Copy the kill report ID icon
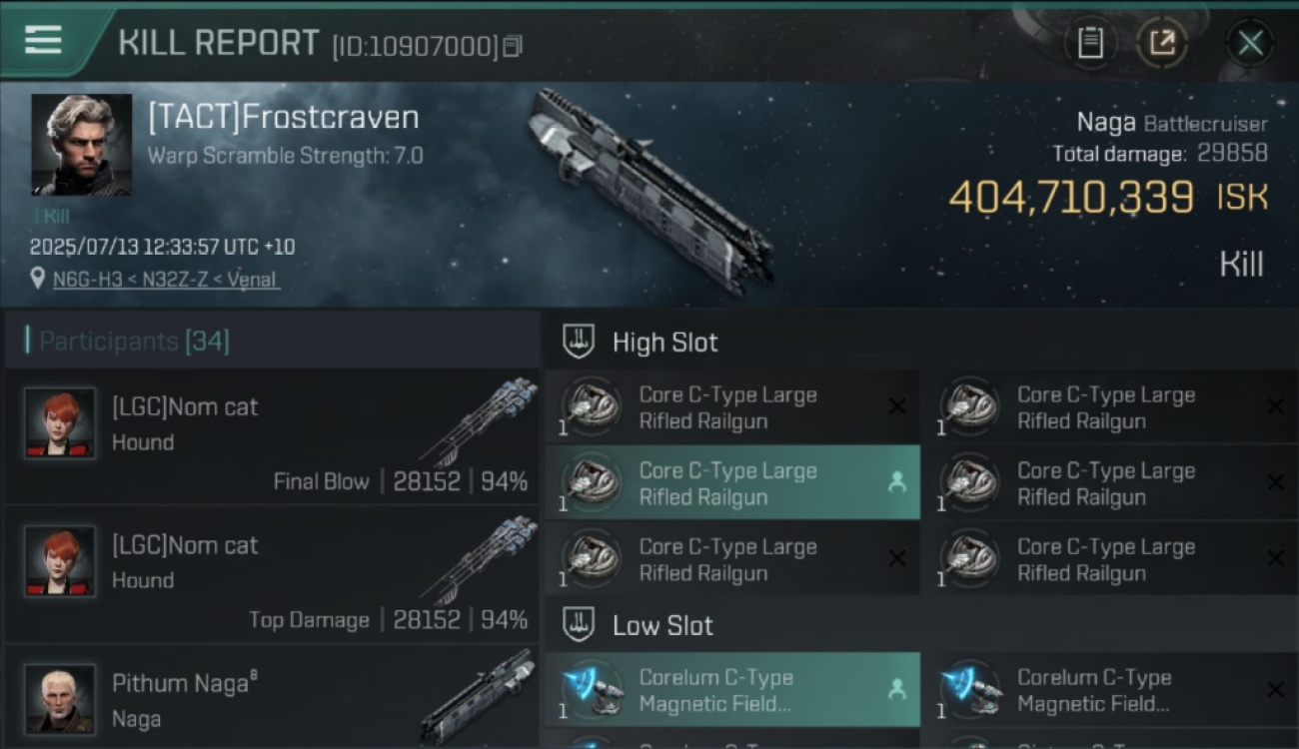 512,46
